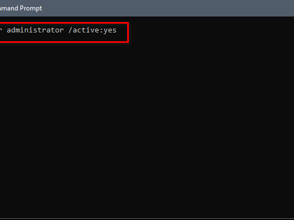This screenshot has width=294, height=220.
Task: Click the partial letter "r" before administrator
Action: pos(1,30)
